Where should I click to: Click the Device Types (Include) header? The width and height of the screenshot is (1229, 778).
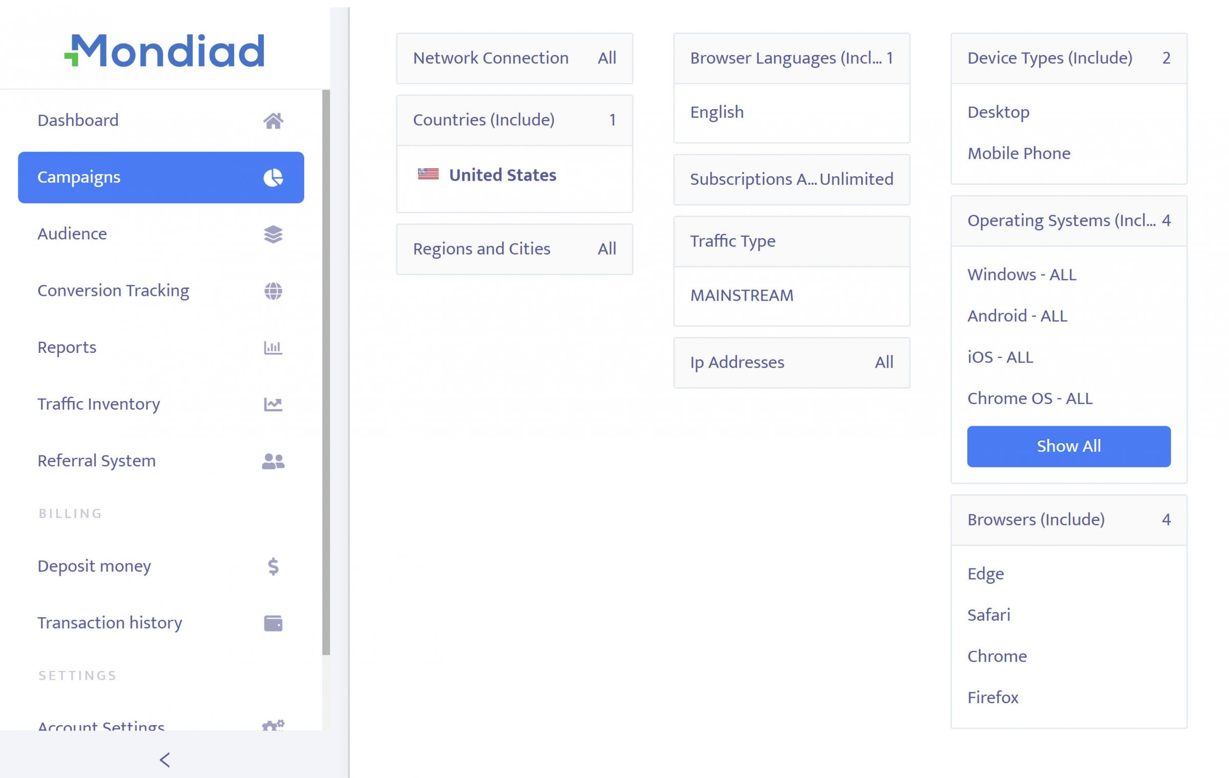(1069, 58)
